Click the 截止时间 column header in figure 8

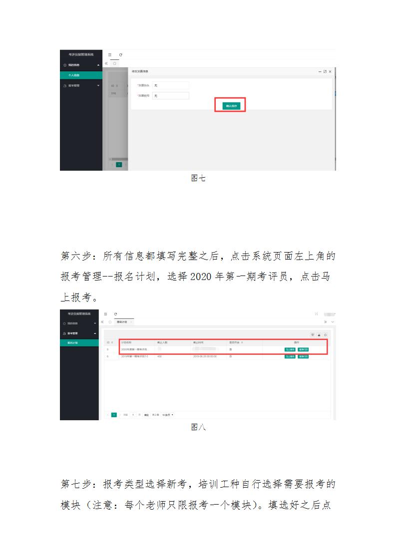pyautogui.click(x=198, y=342)
